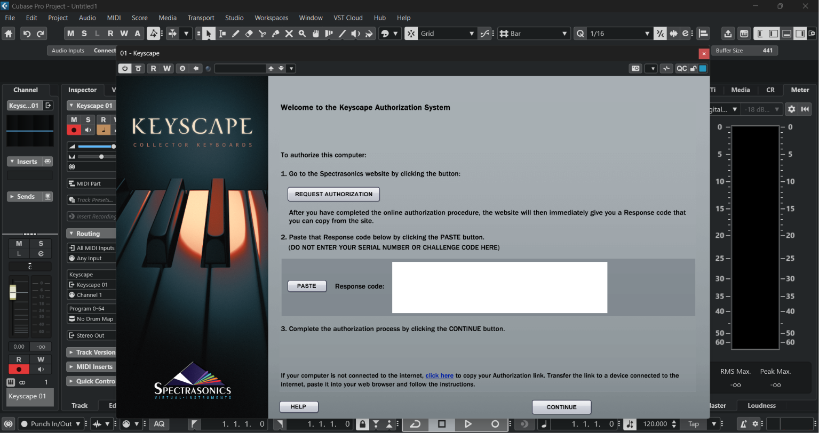This screenshot has height=433, width=819.
Task: Open the Hub home icon in toolbar
Action: (9, 34)
